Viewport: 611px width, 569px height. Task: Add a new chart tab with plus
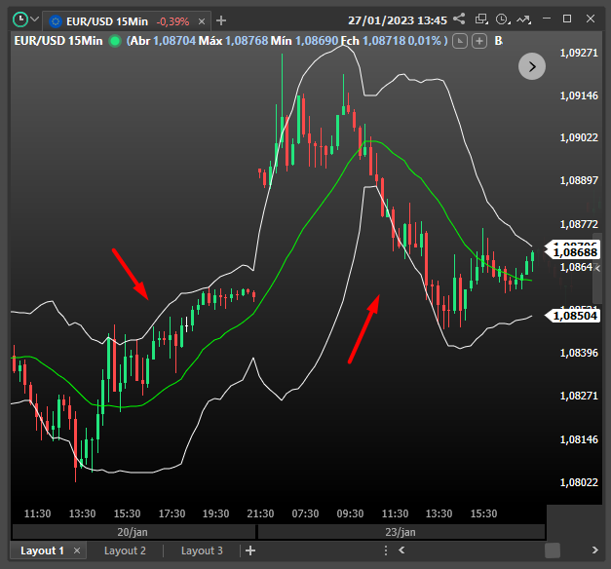pyautogui.click(x=221, y=20)
